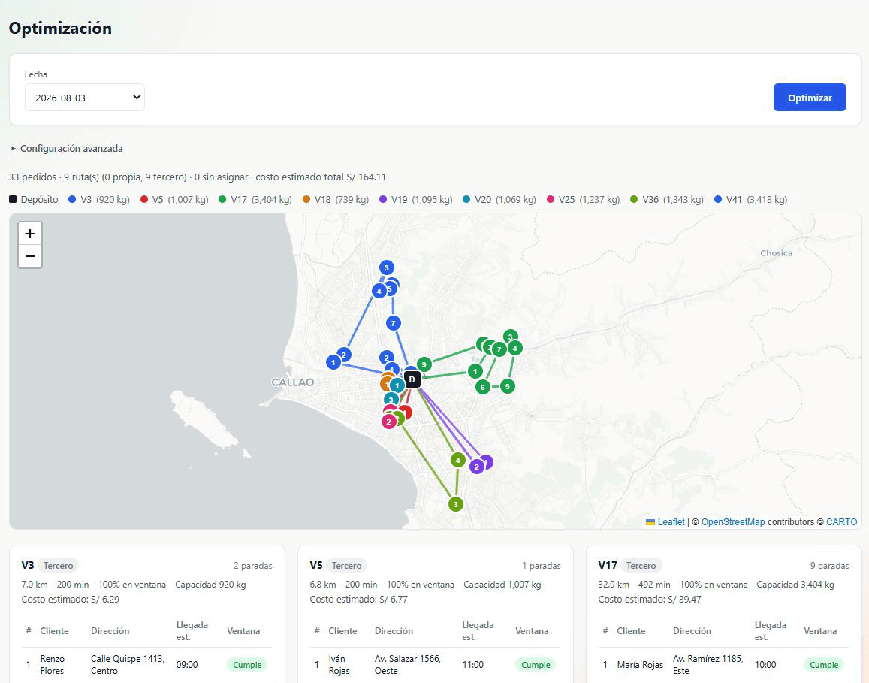The height and width of the screenshot is (683, 869).
Task: Click the 'Renzo Flores' client cell
Action: (x=52, y=665)
